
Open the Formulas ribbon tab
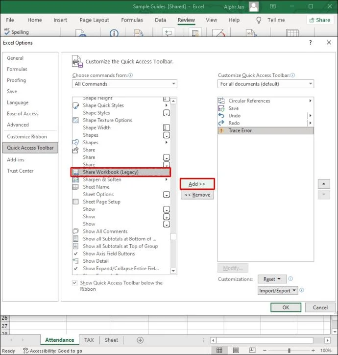click(x=132, y=20)
